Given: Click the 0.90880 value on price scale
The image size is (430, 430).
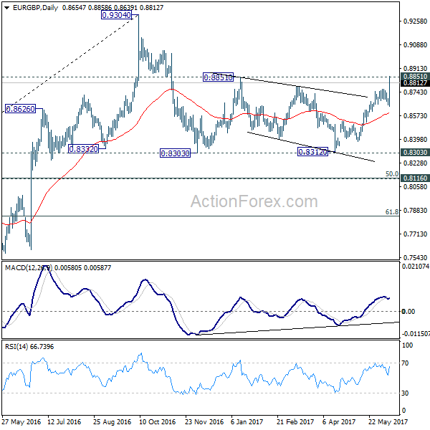Looking at the screenshot, I should [x=415, y=44].
